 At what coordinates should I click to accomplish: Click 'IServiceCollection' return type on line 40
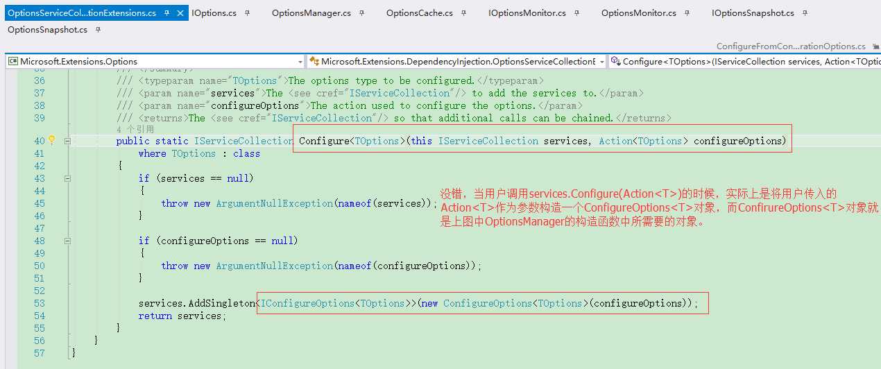tap(243, 141)
